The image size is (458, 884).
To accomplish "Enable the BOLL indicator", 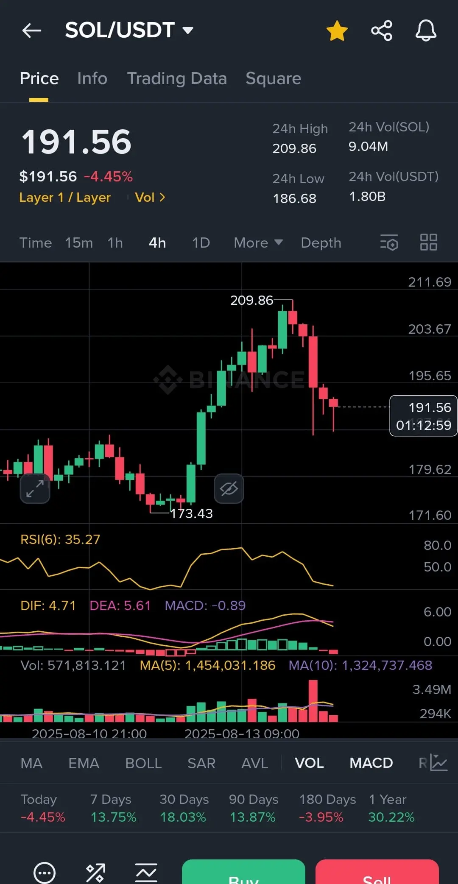I will pyautogui.click(x=143, y=763).
